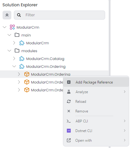Viewport: 131px width, 148px height.
Task: Click the flask icon next to Analyze
Action: (x=69, y=92)
